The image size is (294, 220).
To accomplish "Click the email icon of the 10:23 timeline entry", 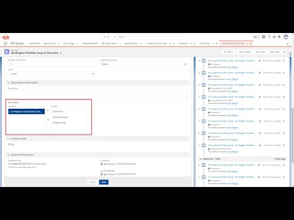I will pyautogui.click(x=203, y=109).
